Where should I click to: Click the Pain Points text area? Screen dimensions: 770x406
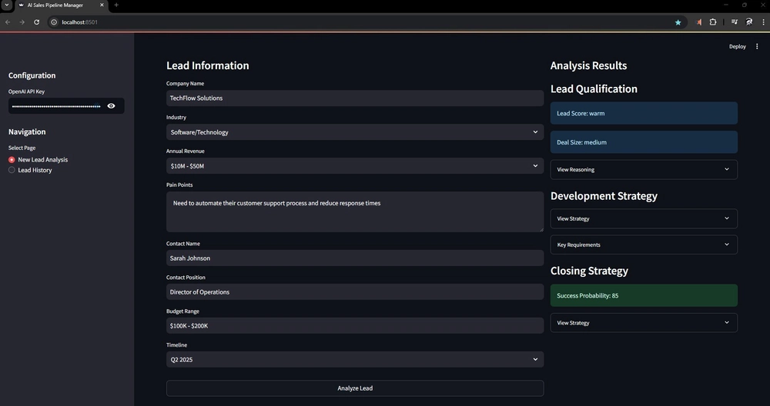point(354,211)
